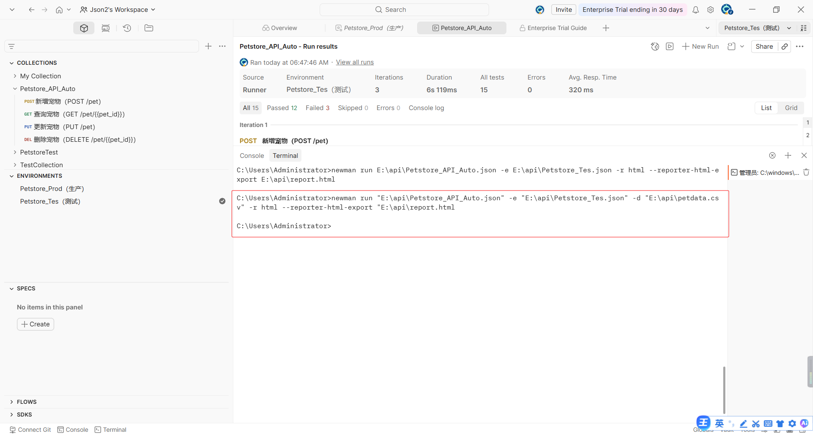Viewport: 813px width, 436px height.
Task: Open the Enterprise Trial Guide tab
Action: pos(553,28)
